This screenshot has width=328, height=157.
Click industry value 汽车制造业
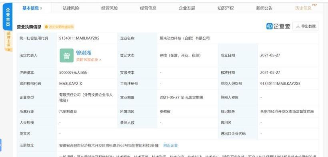coord(68,111)
